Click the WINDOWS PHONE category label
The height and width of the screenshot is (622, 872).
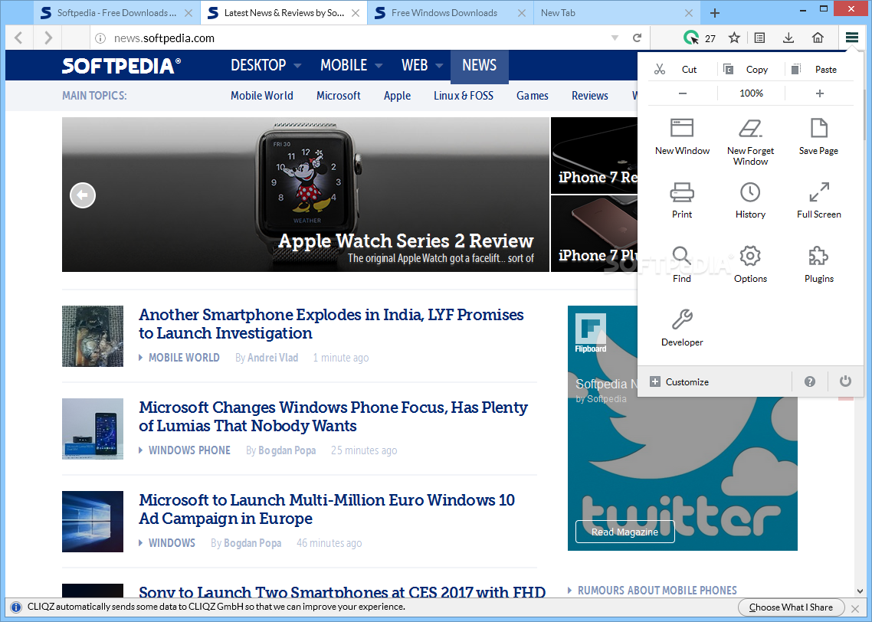(x=189, y=450)
